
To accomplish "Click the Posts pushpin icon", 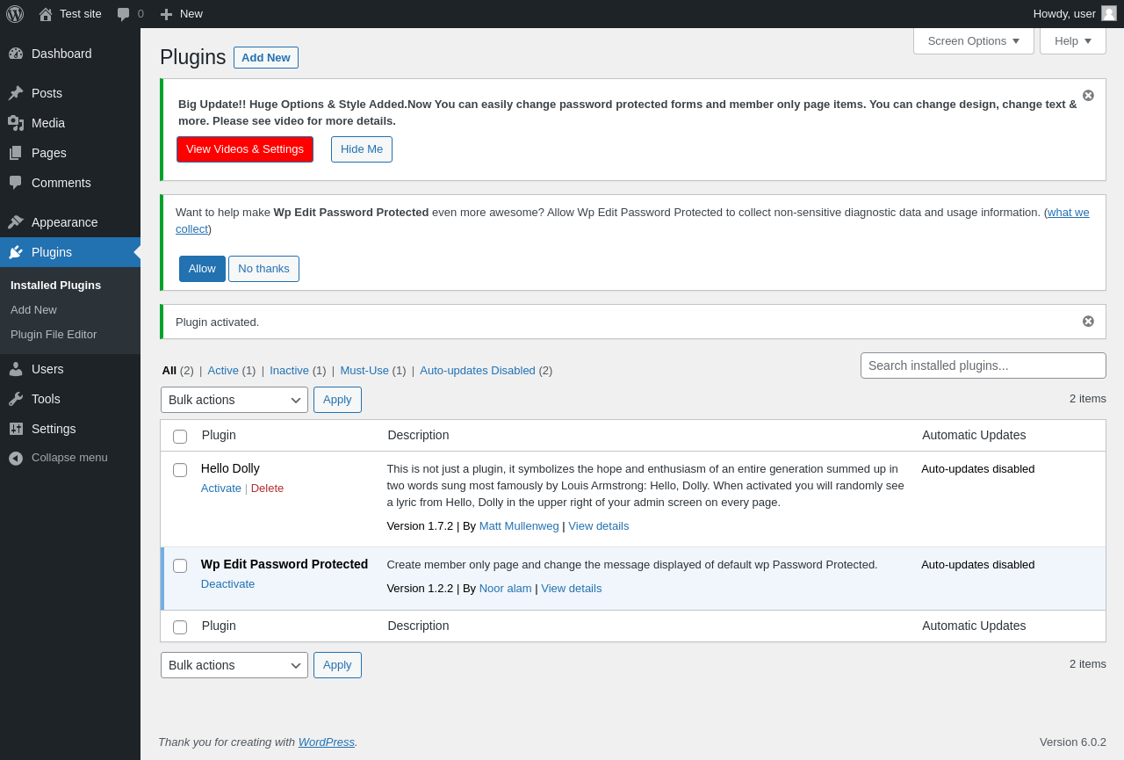I will tap(16, 93).
